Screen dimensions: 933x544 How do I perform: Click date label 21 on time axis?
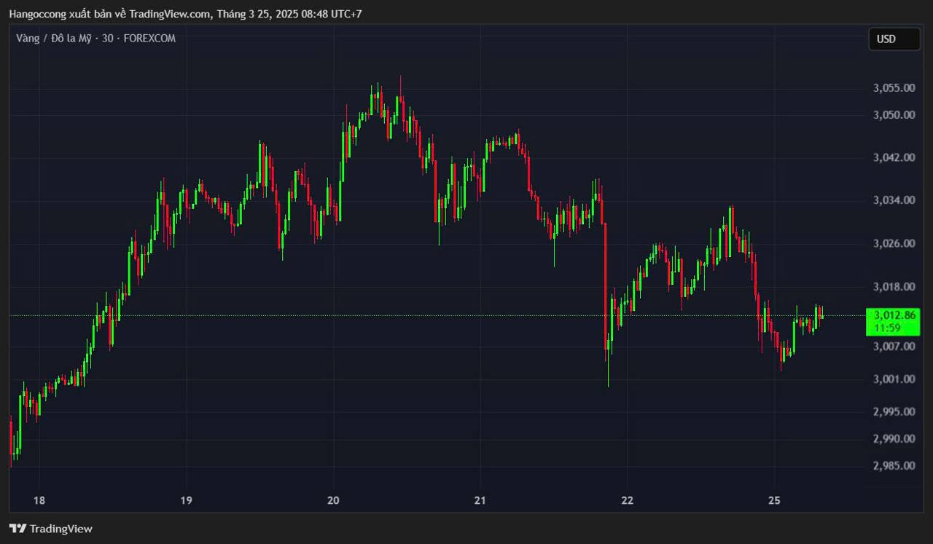point(480,500)
